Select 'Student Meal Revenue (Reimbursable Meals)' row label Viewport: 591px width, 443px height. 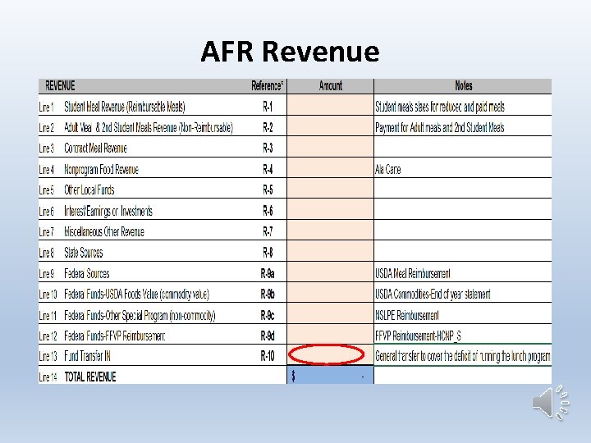[x=125, y=107]
